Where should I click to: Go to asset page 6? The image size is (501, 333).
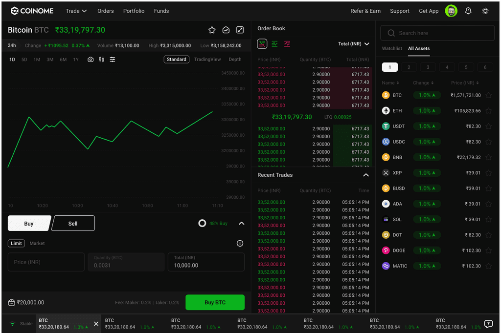(485, 67)
